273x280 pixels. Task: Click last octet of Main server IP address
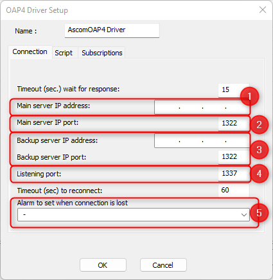point(237,107)
